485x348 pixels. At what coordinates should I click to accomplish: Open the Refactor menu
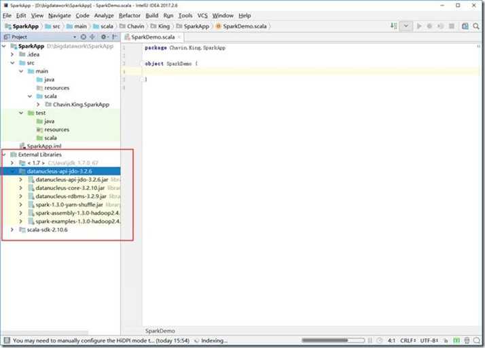tap(130, 16)
